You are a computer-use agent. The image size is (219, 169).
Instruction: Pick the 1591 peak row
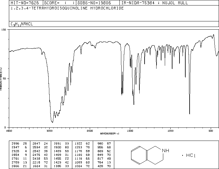coord(61,144)
